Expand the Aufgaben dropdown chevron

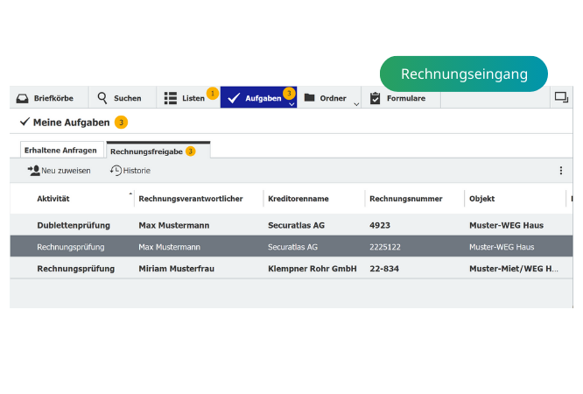click(x=291, y=104)
